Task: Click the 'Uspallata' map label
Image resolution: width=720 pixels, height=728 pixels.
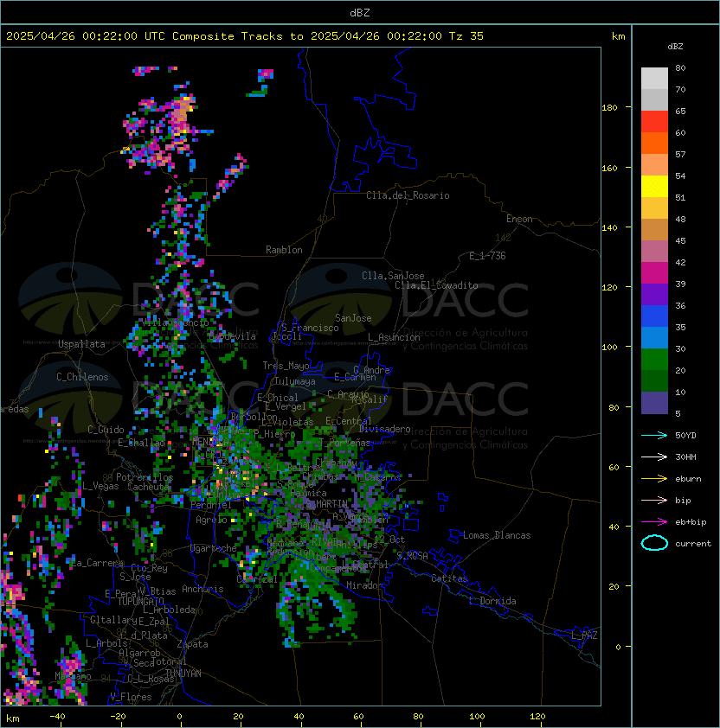Action: click(x=81, y=344)
